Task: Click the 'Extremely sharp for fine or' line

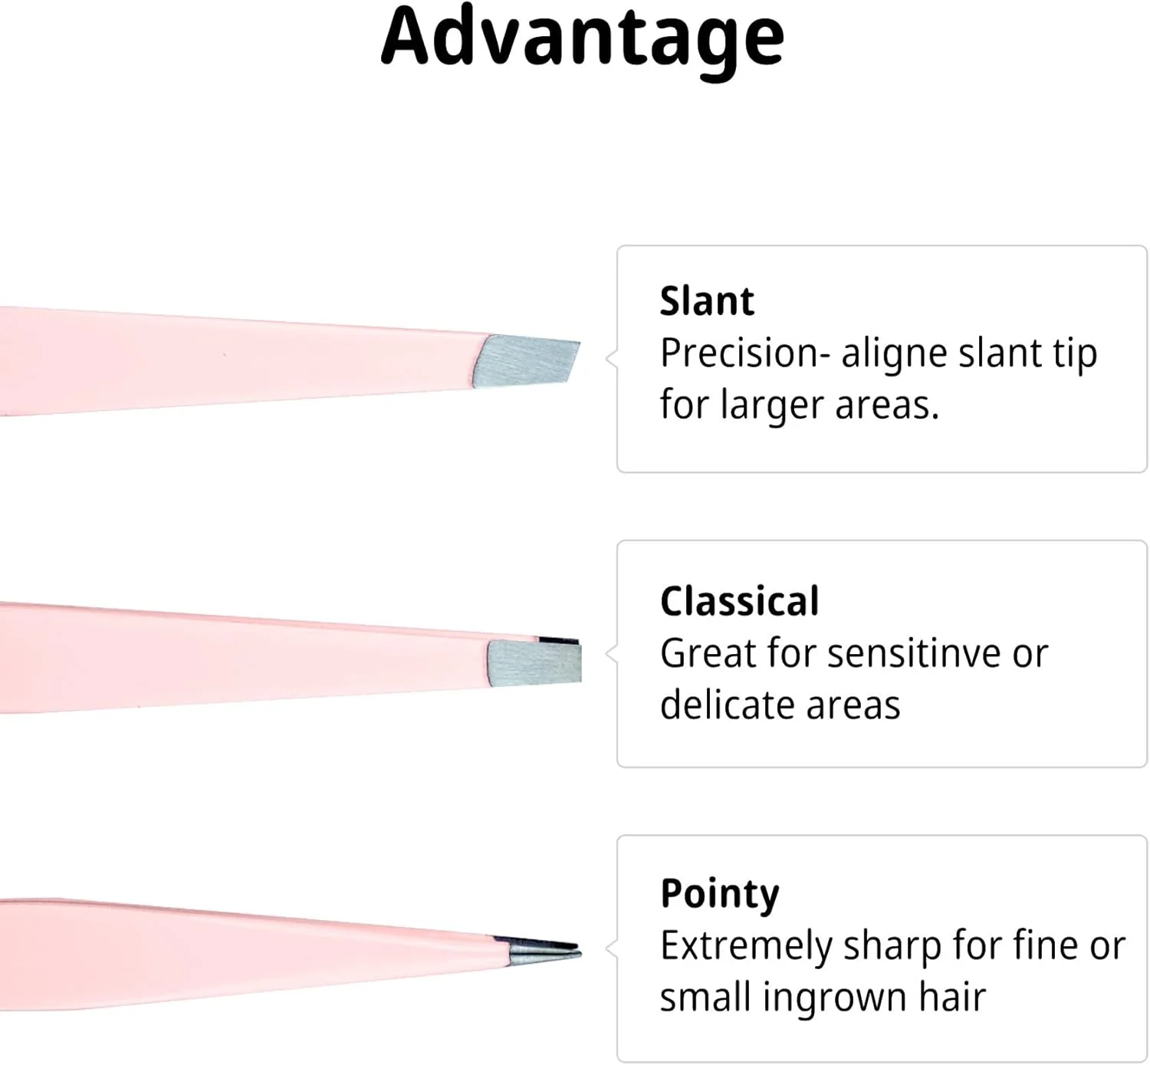Action: pyautogui.click(x=892, y=945)
